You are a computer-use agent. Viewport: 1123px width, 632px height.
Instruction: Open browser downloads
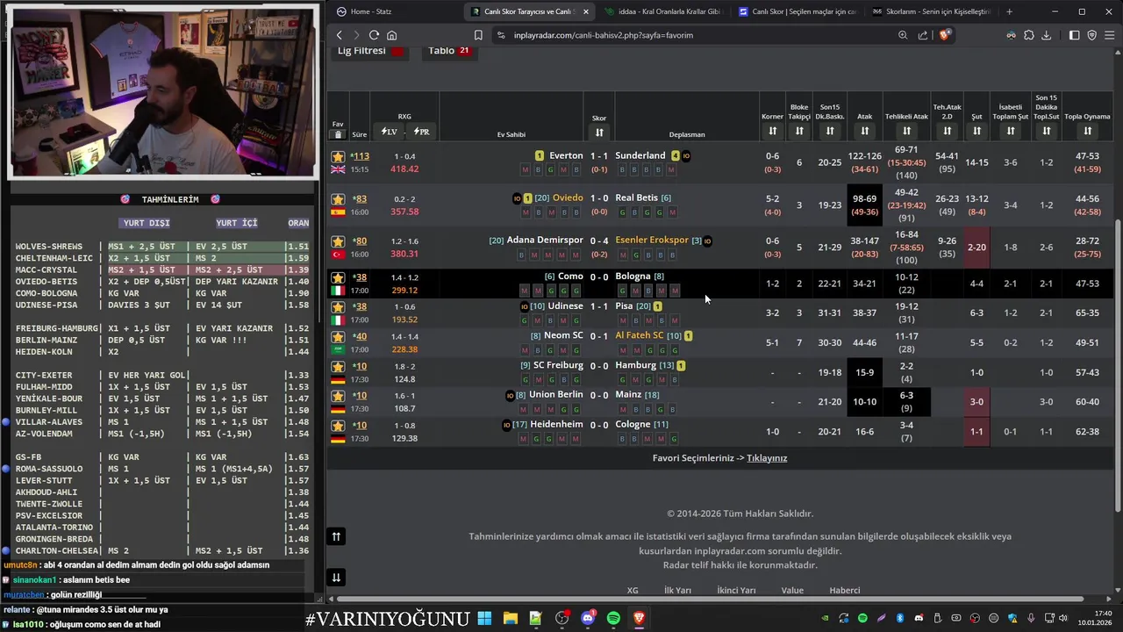(1046, 35)
